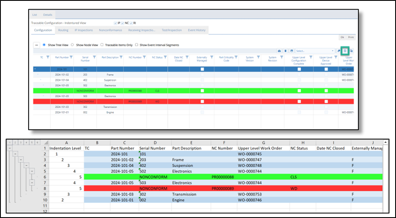This screenshot has height=218, width=396.
Task: Click the trash delete icon in toolbar
Action: [x=285, y=50]
